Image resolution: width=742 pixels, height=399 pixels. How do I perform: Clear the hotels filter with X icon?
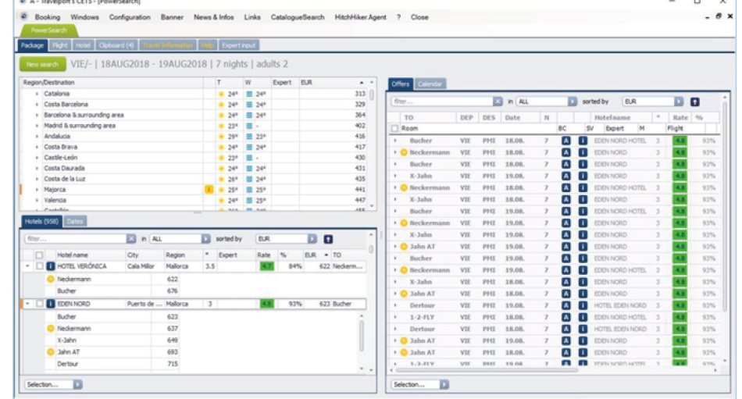click(131, 239)
